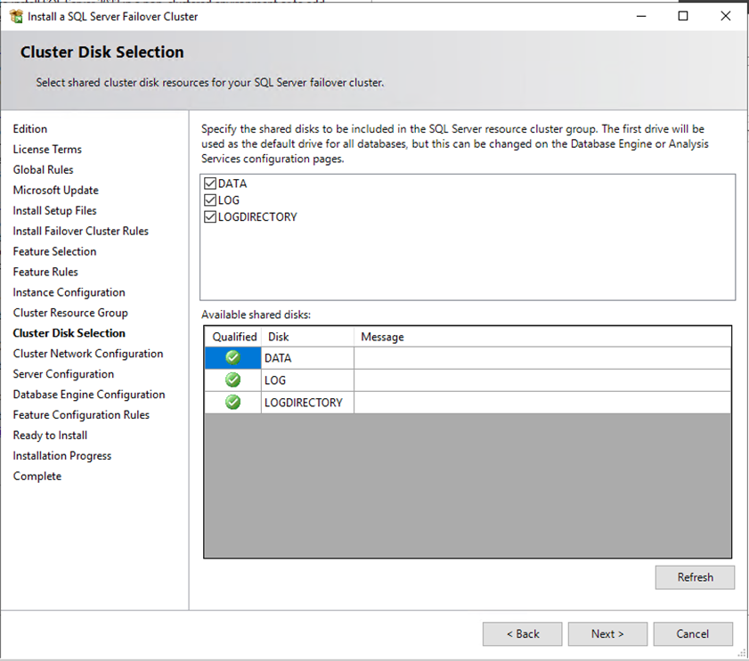
Task: Click the green qualified checkmark for LOGDIRECTORY
Action: point(232,403)
